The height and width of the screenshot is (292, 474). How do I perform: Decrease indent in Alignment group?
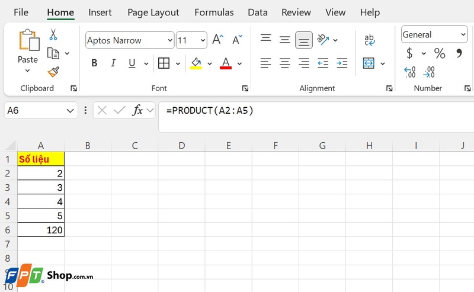coord(323,63)
